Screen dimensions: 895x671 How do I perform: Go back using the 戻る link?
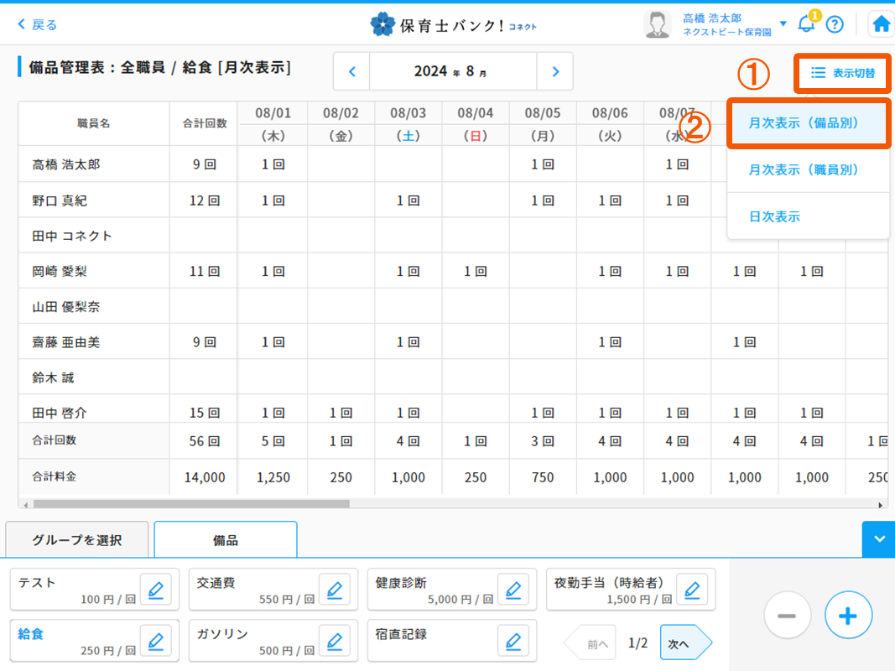(x=38, y=24)
